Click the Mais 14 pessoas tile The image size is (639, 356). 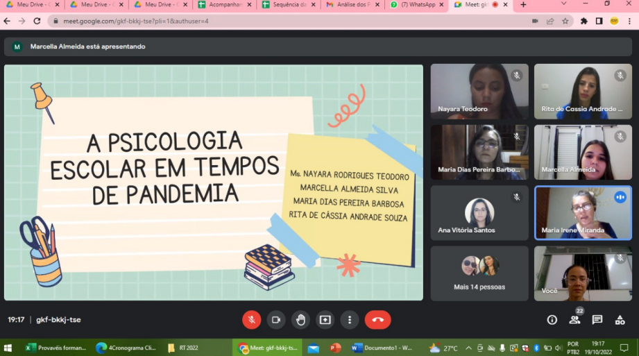click(x=479, y=273)
